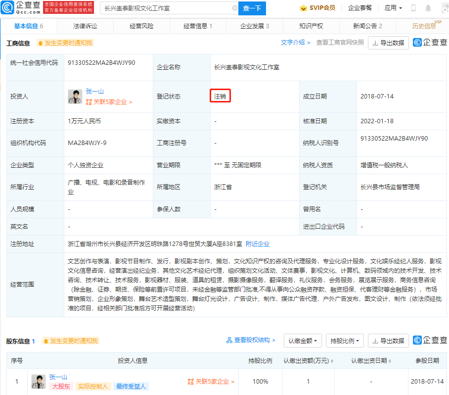Expand the 认缴金额 dropdown filter
The height and width of the screenshot is (395, 449).
click(303, 341)
